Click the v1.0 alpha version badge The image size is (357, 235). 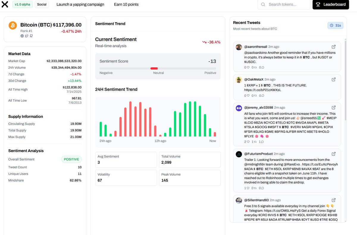[x=22, y=4]
